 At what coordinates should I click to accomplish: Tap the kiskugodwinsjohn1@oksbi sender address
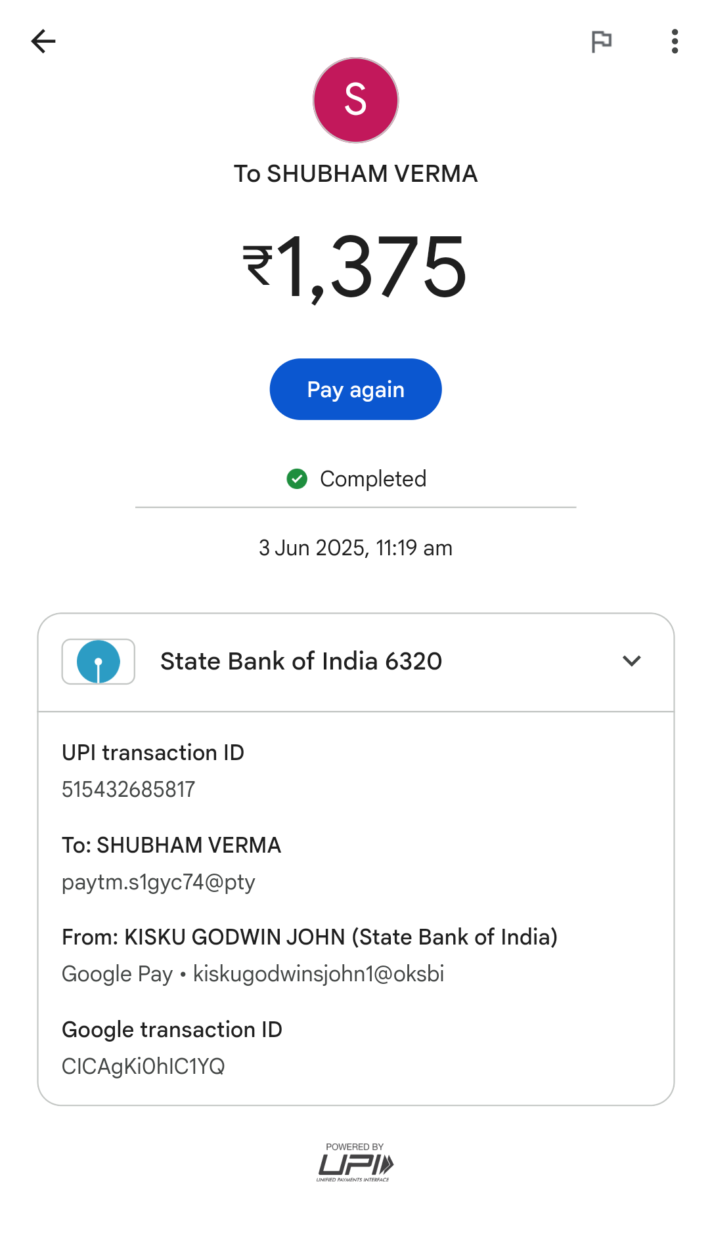point(319,974)
